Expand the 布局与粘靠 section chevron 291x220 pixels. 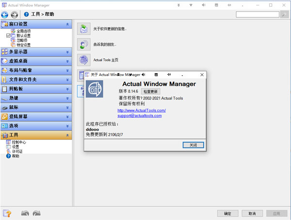click(x=67, y=70)
